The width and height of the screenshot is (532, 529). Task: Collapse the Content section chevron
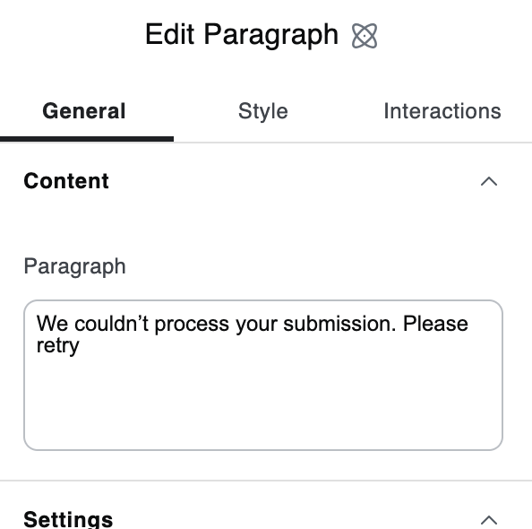click(x=489, y=181)
